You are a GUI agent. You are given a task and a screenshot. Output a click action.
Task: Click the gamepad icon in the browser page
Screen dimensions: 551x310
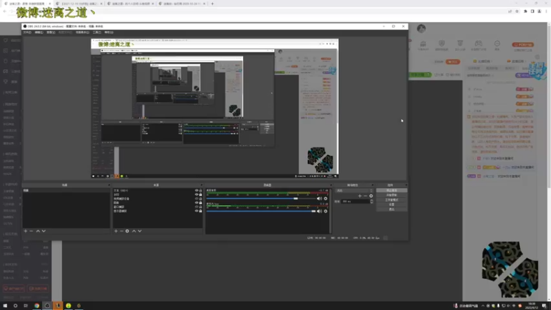tap(478, 43)
